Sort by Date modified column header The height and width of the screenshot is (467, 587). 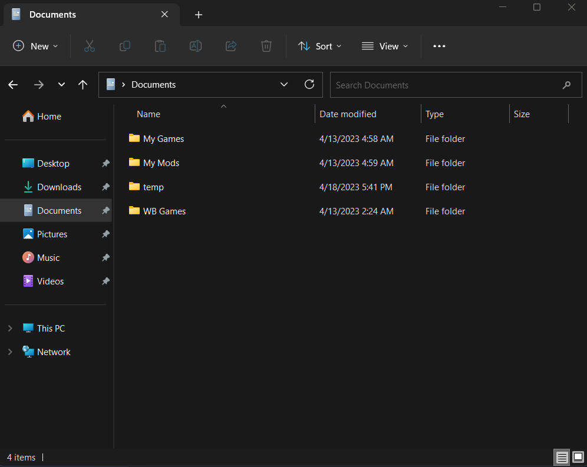coord(348,114)
